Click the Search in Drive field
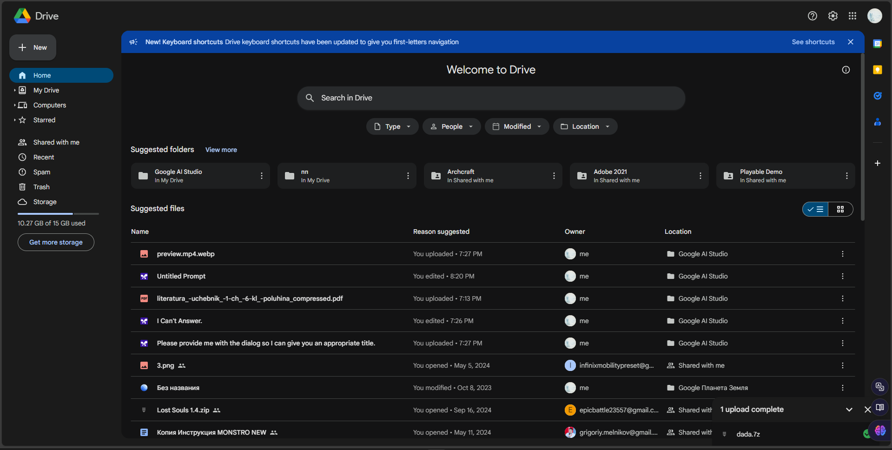 tap(491, 98)
